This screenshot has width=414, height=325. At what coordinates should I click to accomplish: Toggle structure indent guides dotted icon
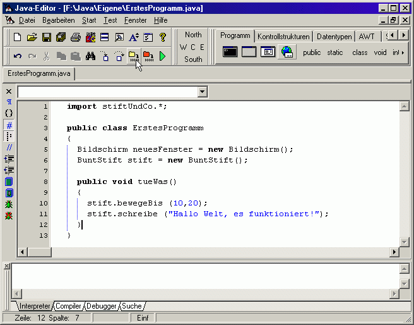pos(9,137)
